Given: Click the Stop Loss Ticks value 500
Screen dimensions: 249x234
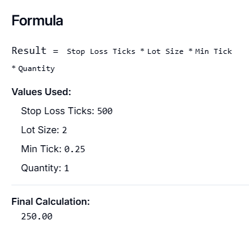Looking at the screenshot, I should click(x=105, y=111).
